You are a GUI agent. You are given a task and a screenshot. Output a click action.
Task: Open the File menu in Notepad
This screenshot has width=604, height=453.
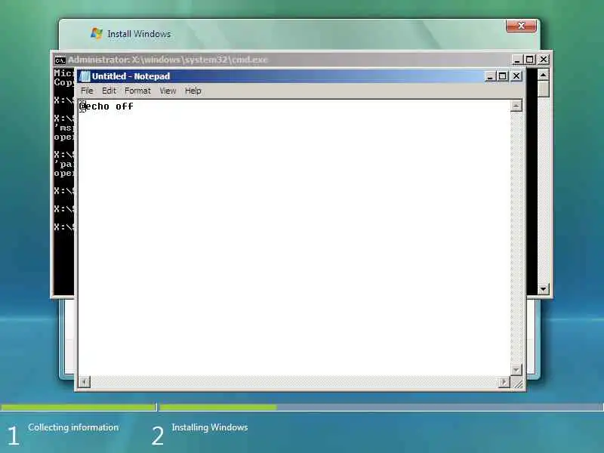87,91
